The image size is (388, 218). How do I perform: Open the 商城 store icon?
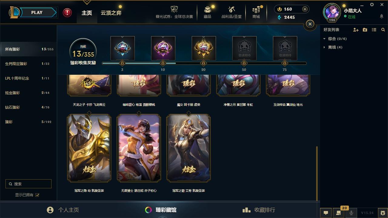pyautogui.click(x=256, y=12)
